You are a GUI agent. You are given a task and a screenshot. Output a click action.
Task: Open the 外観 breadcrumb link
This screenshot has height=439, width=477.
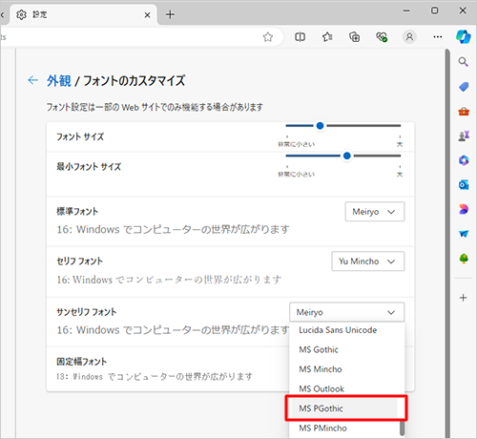pyautogui.click(x=59, y=81)
